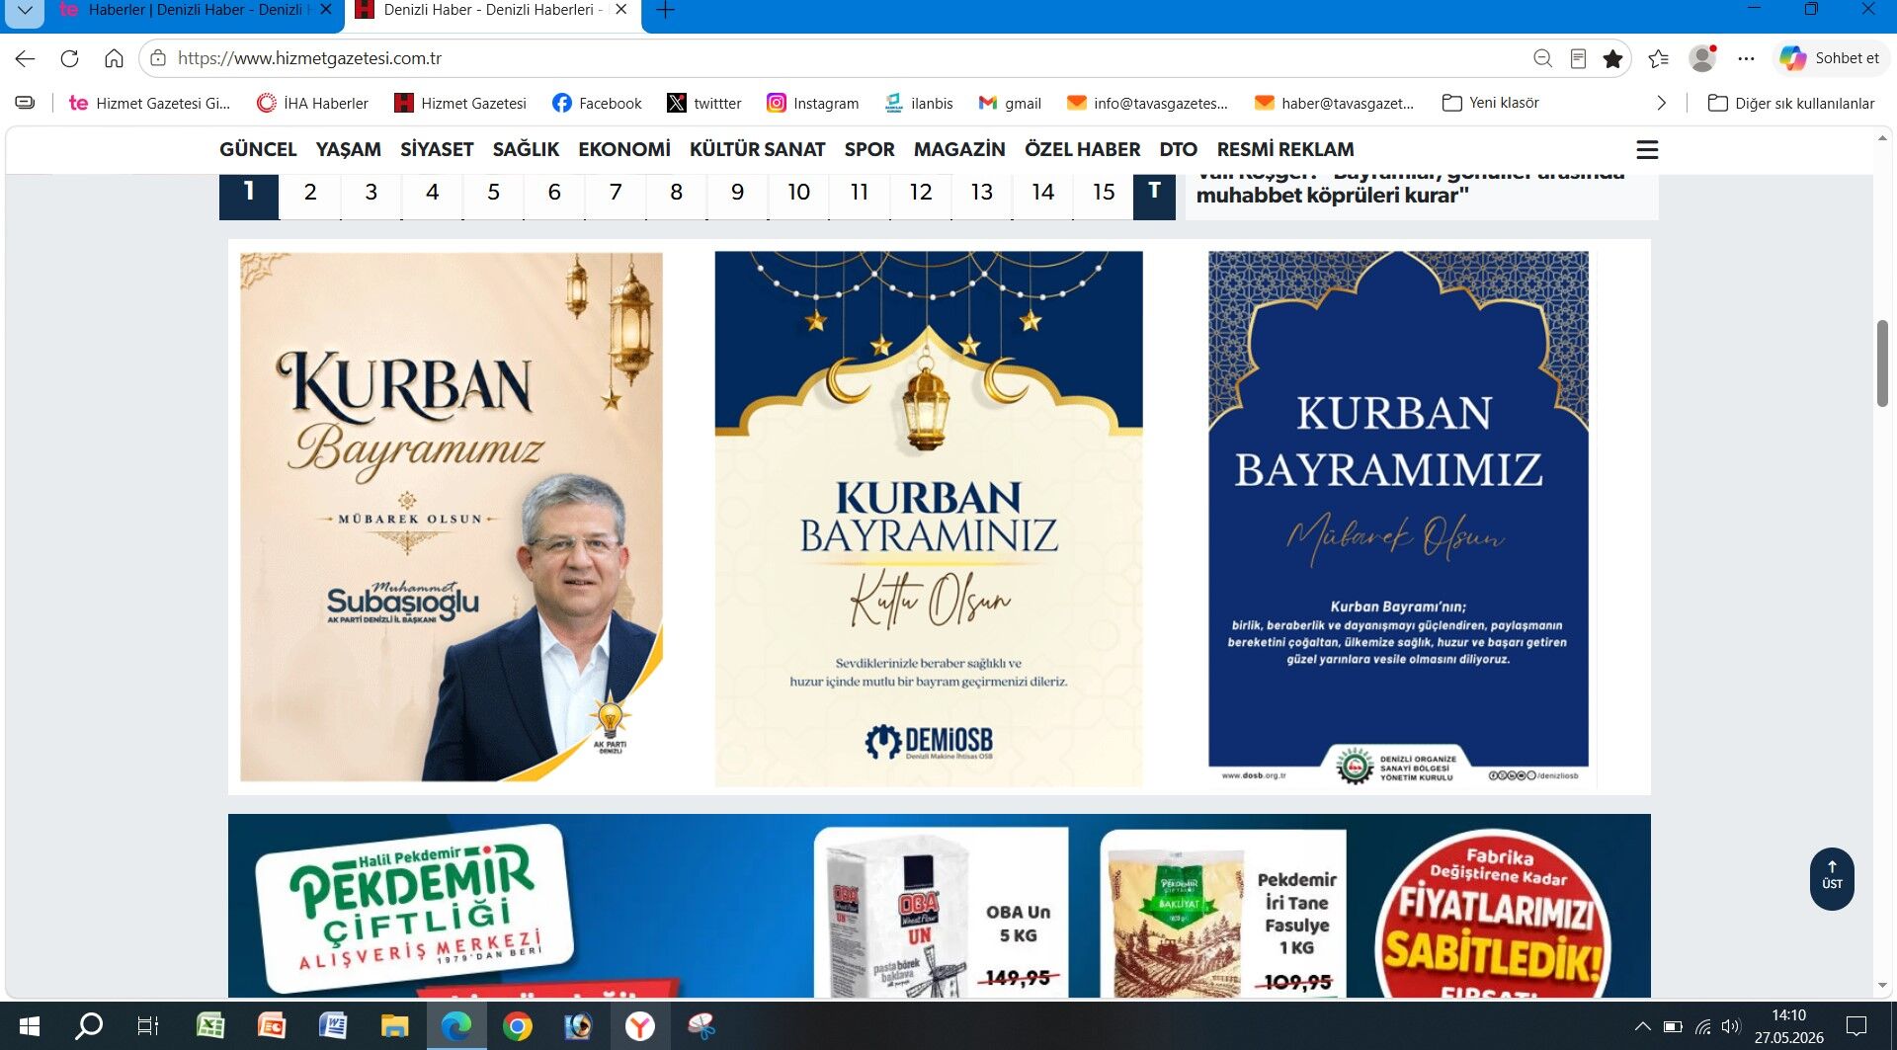Screen dimensions: 1897x1050
Task: Open the twittter bookmark
Action: coord(704,103)
